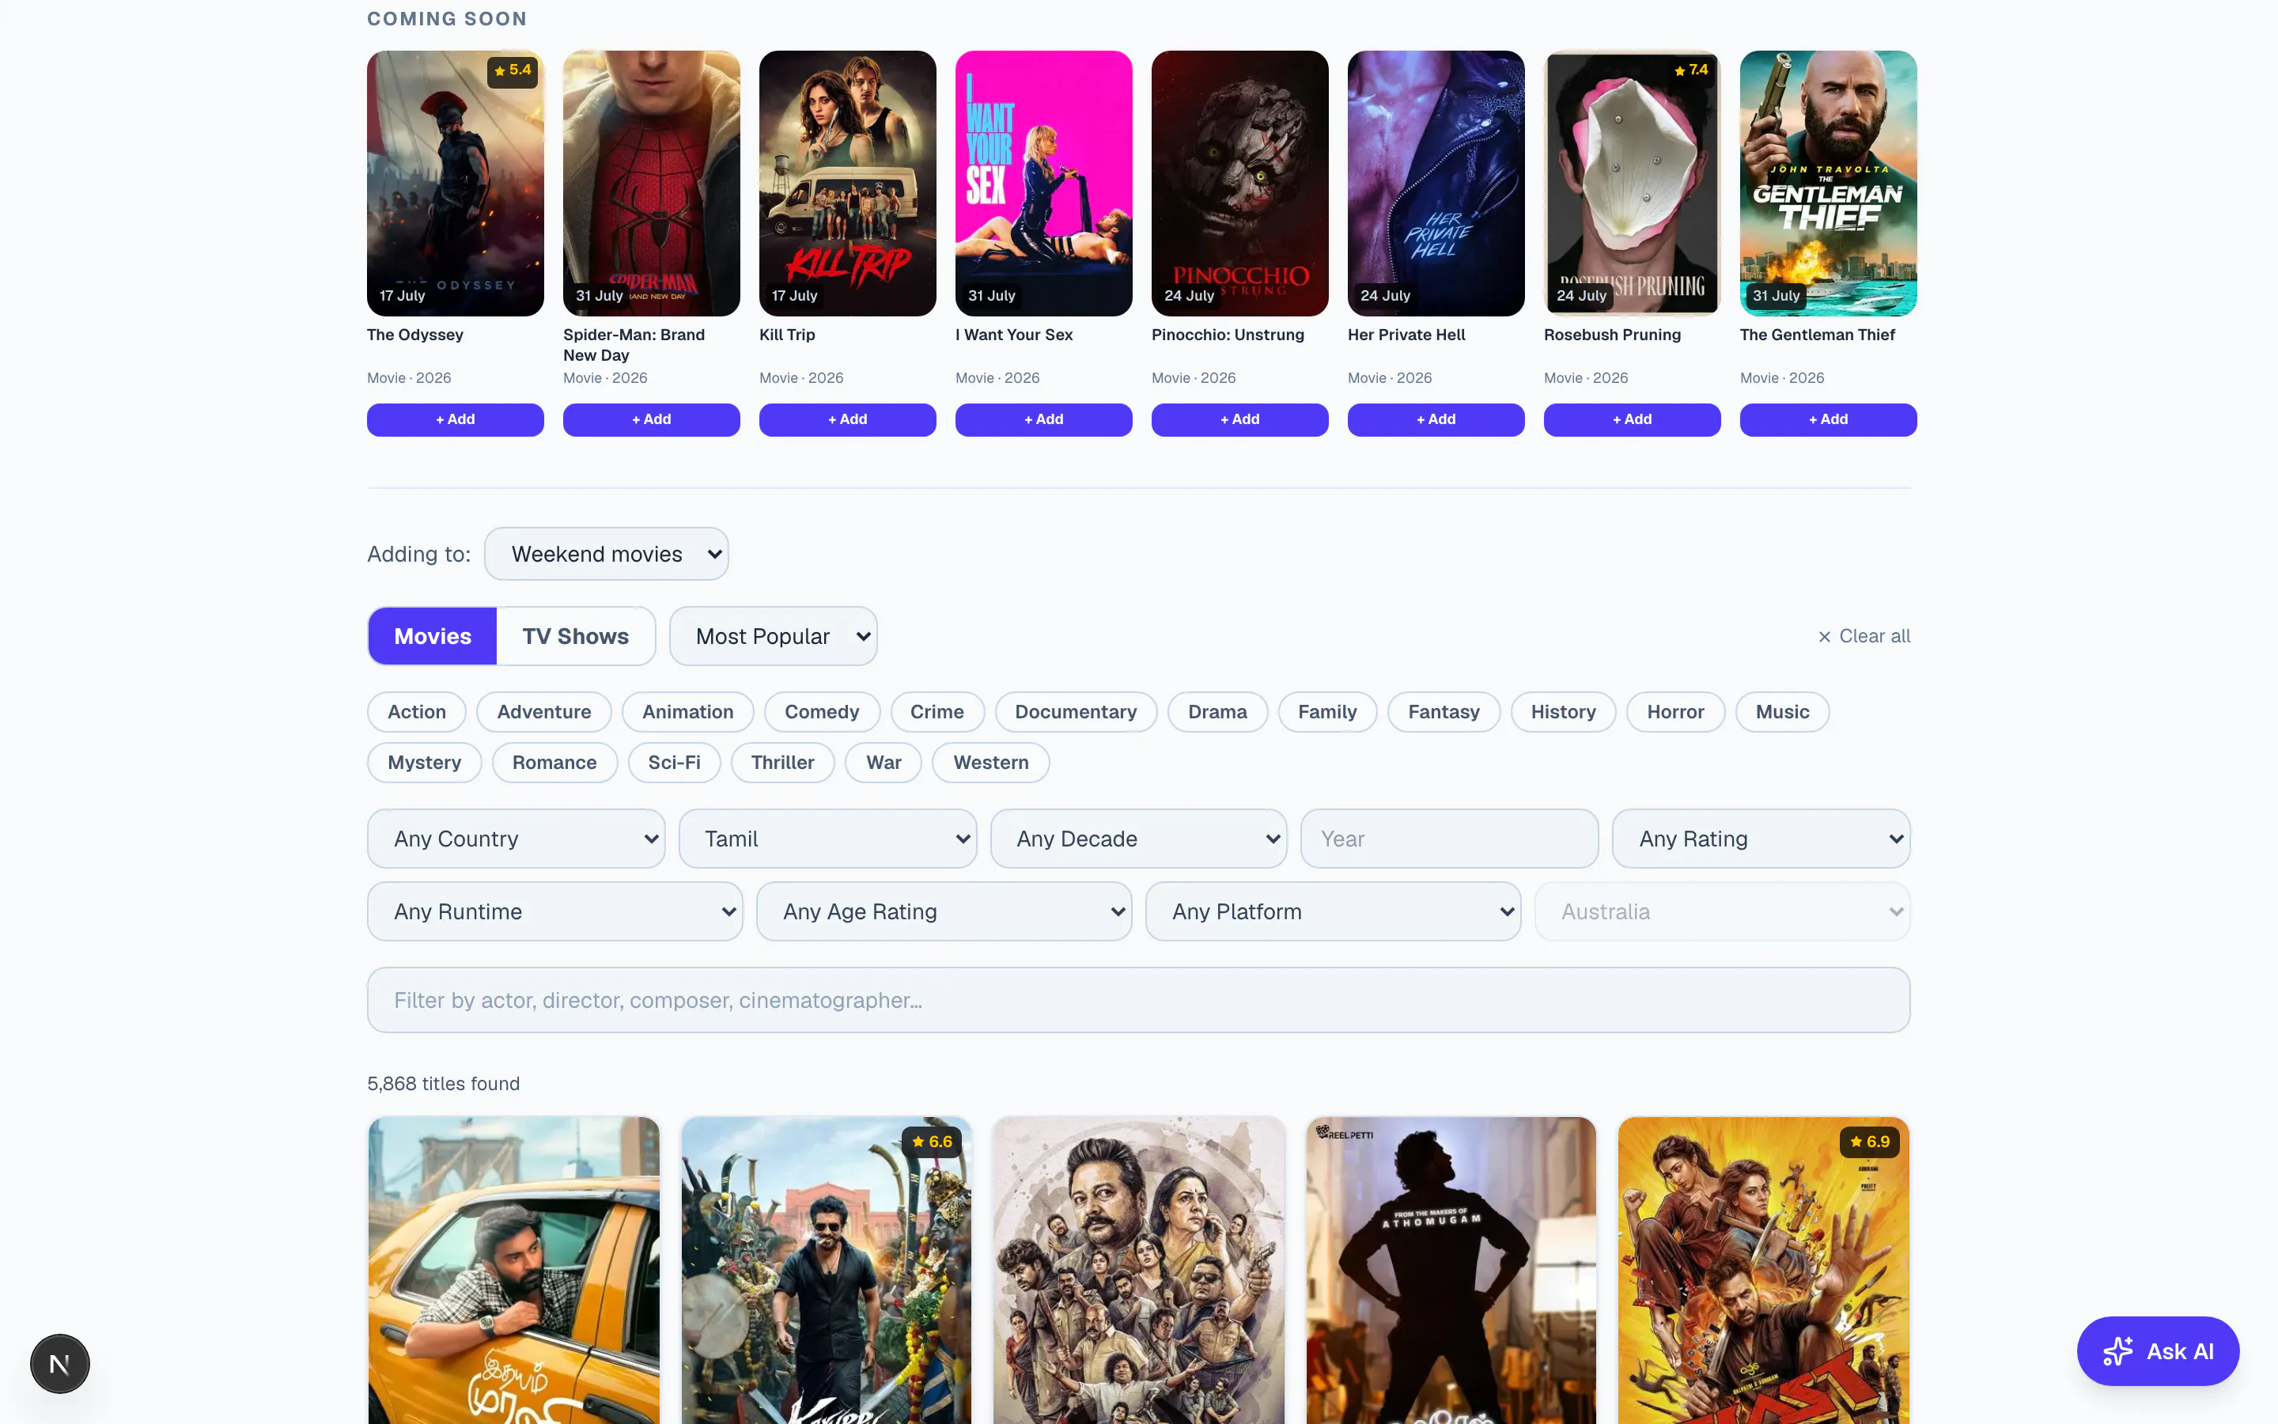Toggle the Romance genre chip

pos(554,763)
